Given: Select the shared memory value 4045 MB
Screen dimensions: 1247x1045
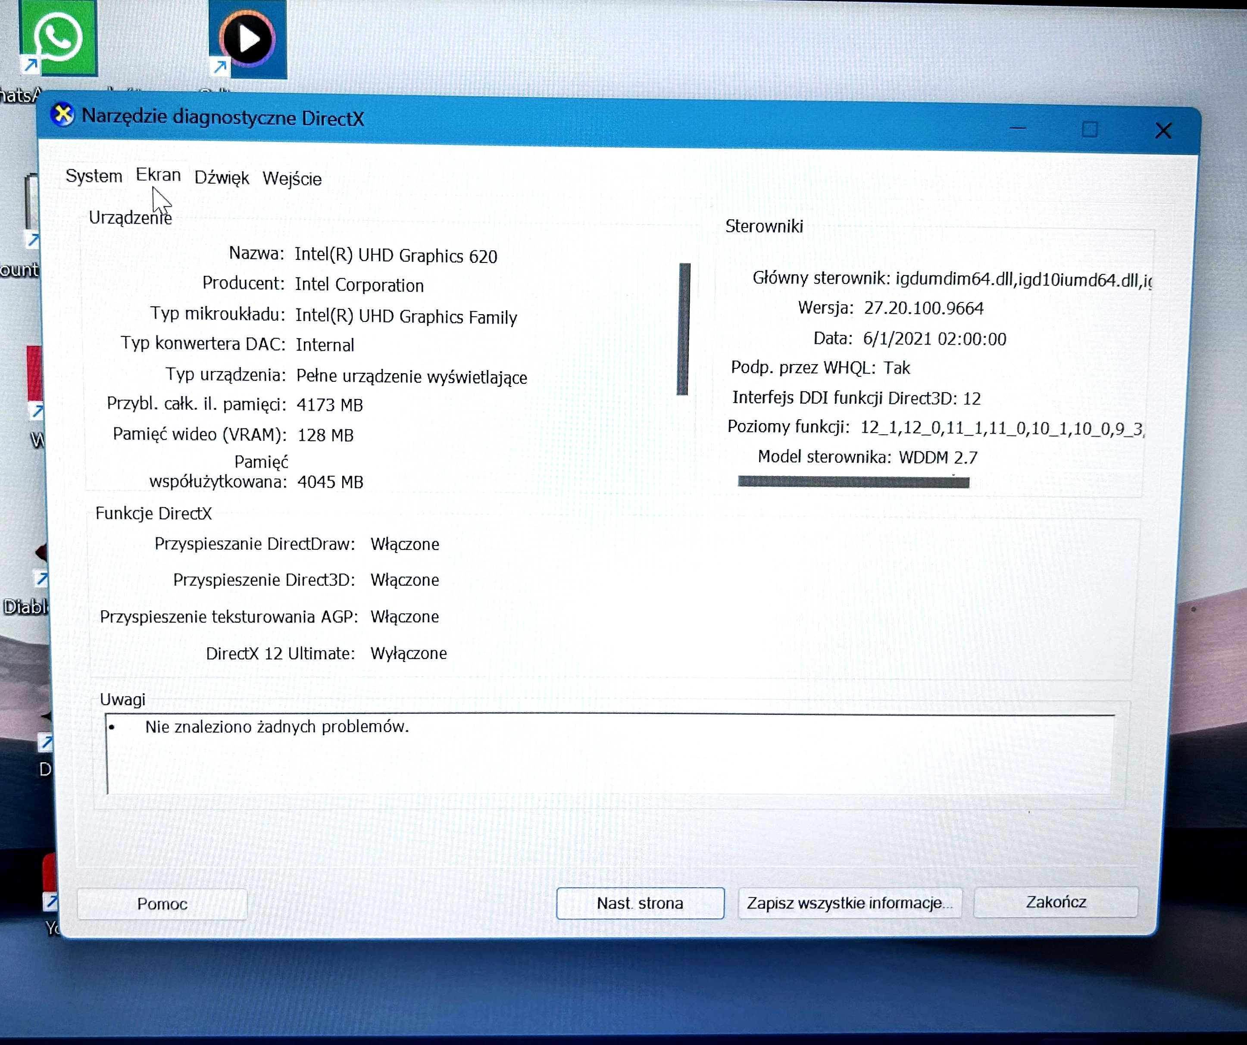Looking at the screenshot, I should pyautogui.click(x=330, y=481).
